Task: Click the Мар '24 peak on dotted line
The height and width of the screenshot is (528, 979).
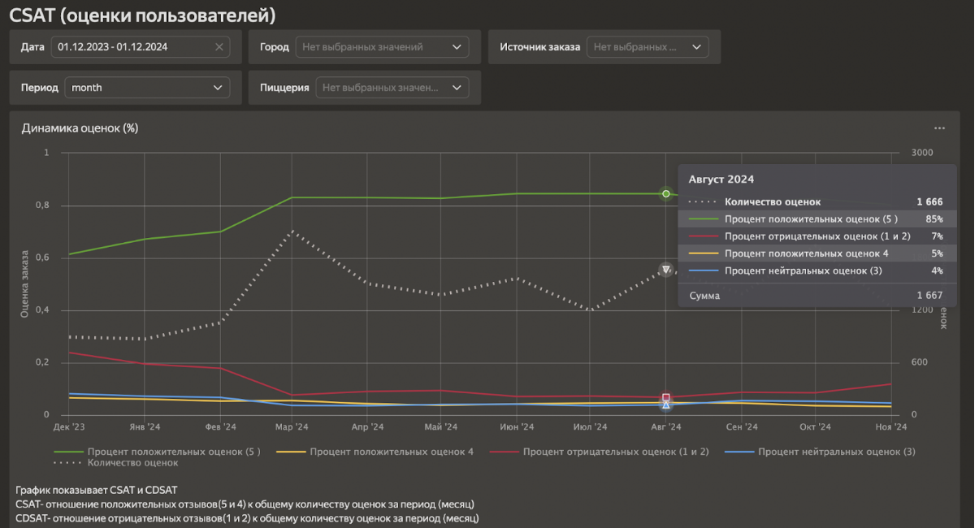Action: pos(292,232)
